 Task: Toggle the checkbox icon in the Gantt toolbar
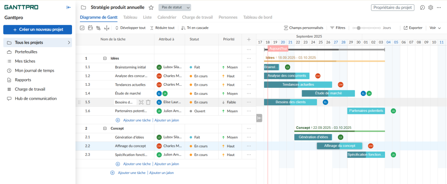coord(83,28)
